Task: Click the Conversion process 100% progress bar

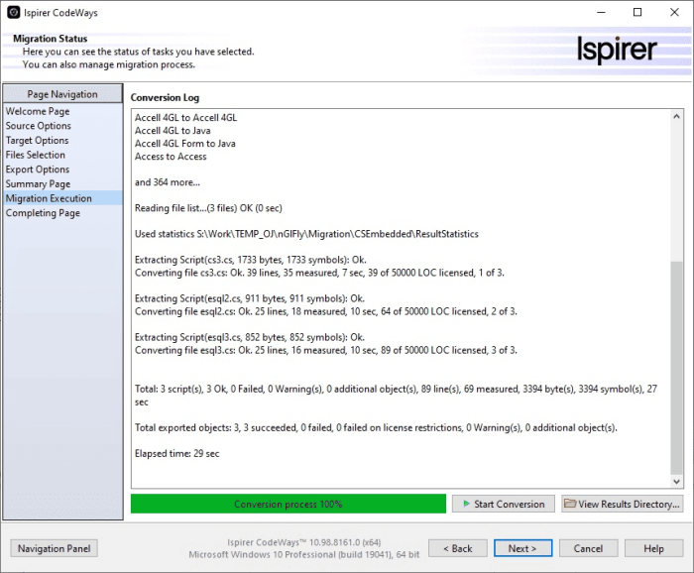Action: pos(288,504)
